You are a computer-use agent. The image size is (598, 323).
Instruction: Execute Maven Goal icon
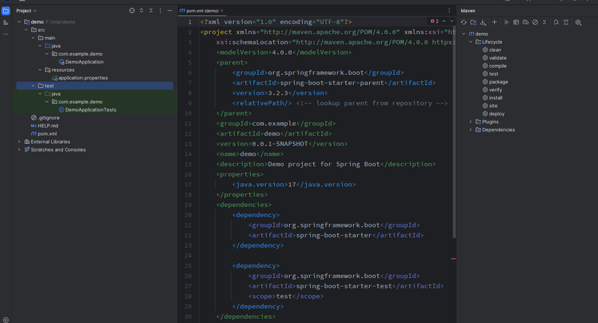(x=516, y=22)
